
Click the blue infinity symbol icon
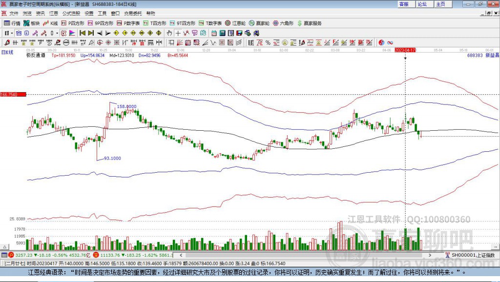[390, 42]
